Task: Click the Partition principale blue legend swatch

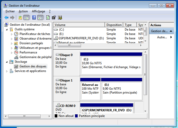Action: click(76, 116)
